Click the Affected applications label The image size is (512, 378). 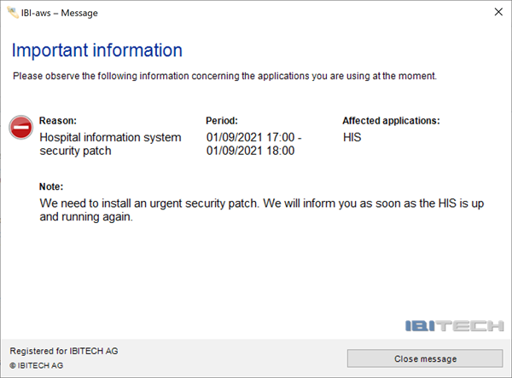[391, 121]
